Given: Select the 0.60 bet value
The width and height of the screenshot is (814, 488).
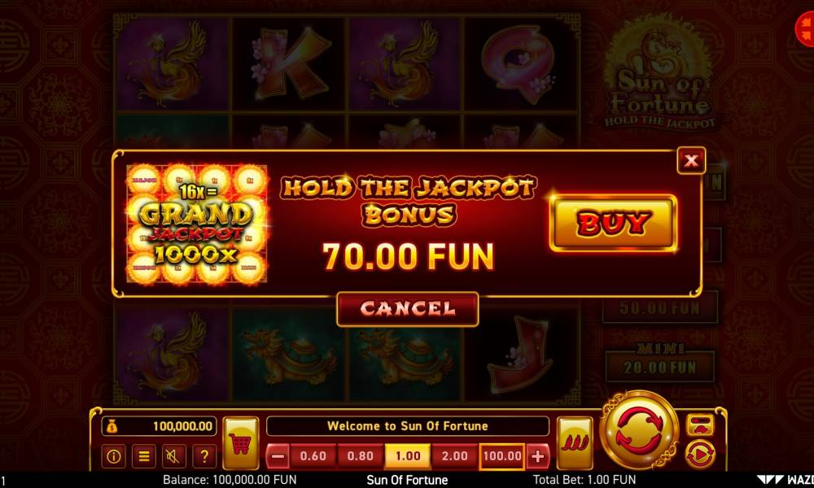Looking at the screenshot, I should pos(313,456).
